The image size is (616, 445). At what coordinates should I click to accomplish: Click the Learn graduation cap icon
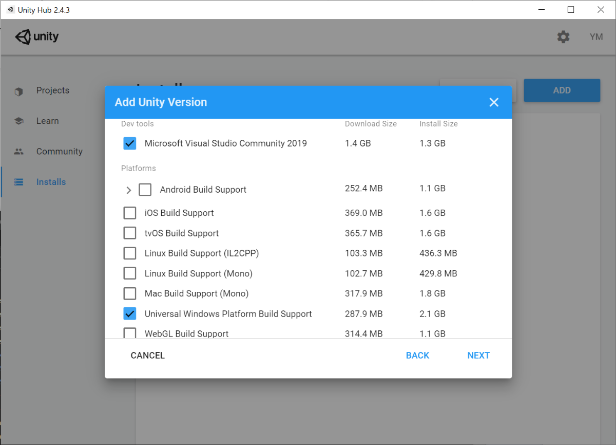[19, 121]
